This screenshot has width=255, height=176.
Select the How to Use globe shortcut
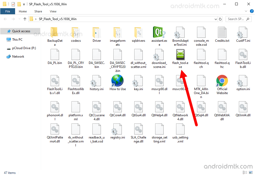click(117, 81)
